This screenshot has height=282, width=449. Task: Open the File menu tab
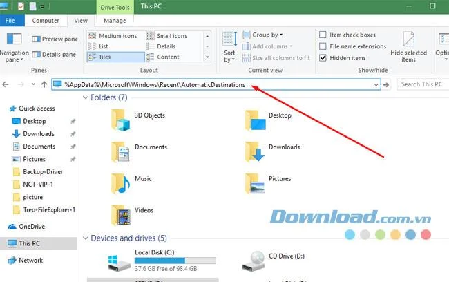tap(10, 21)
